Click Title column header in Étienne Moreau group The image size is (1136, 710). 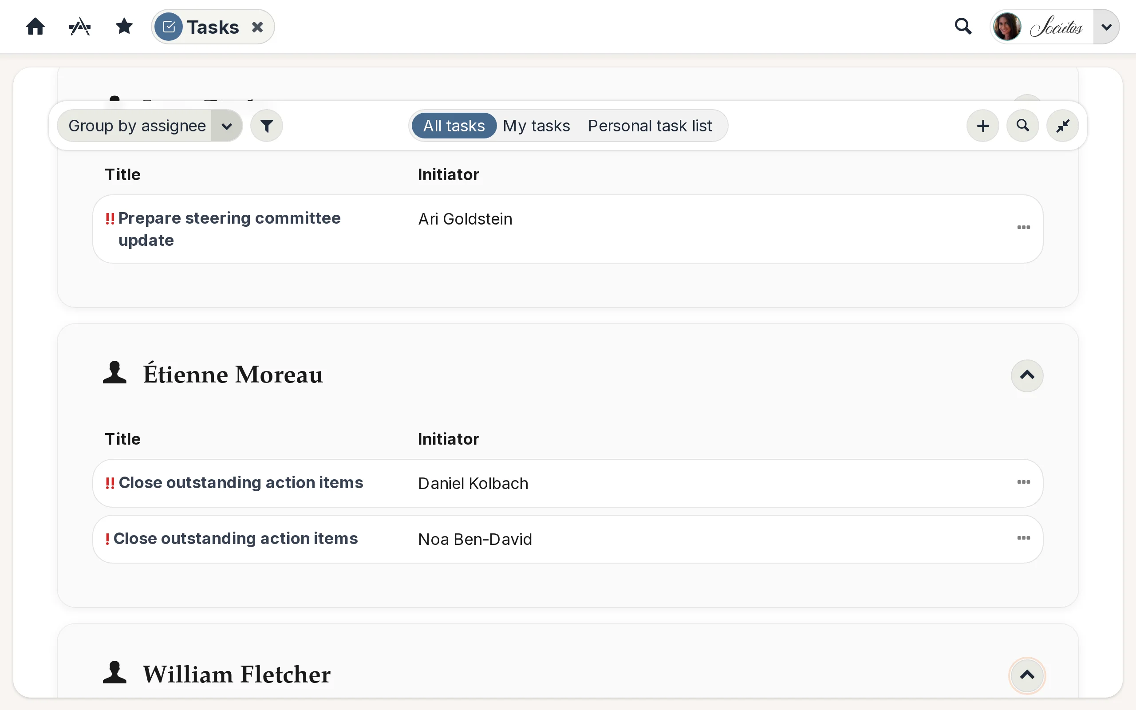tap(122, 439)
